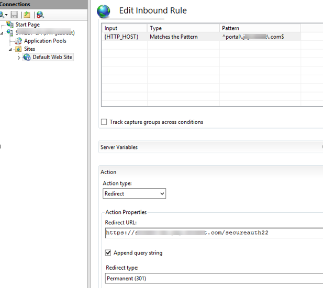
Task: Click into the Redirect URL field
Action: [x=214, y=233]
